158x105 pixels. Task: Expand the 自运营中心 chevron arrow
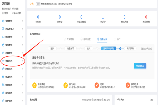(22, 29)
